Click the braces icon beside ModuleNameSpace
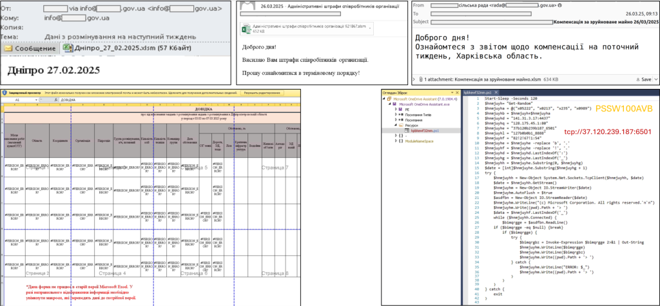The width and height of the screenshot is (660, 306). tap(401, 141)
